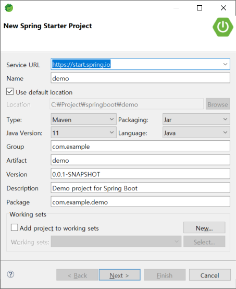Expand the Service URL dropdown arrow

coord(225,64)
